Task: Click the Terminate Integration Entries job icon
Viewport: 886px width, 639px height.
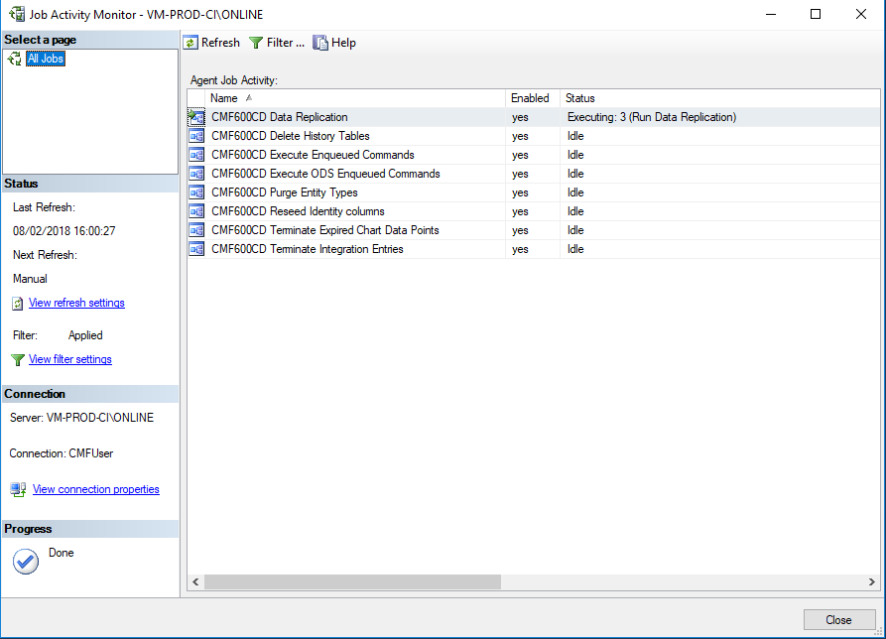Action: (x=196, y=249)
